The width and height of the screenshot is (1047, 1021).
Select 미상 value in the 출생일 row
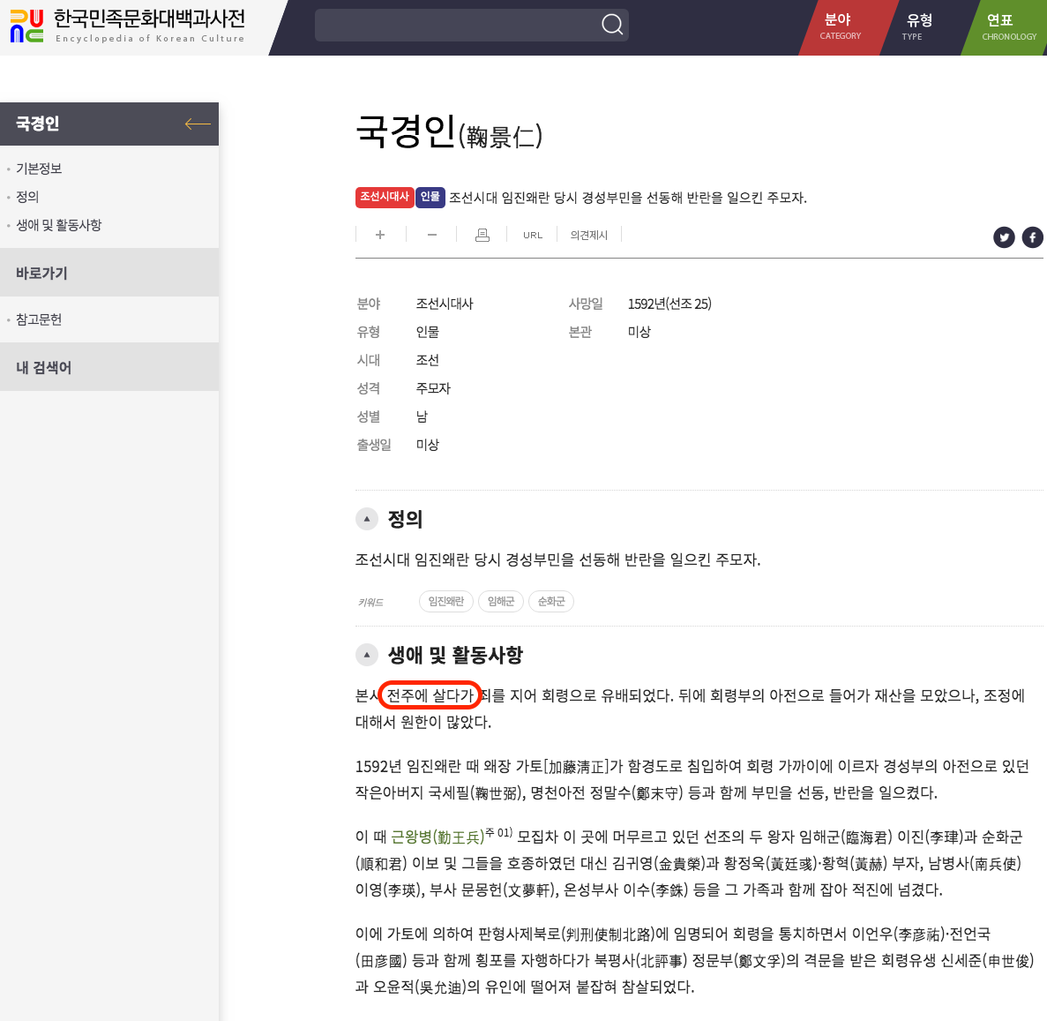point(427,445)
